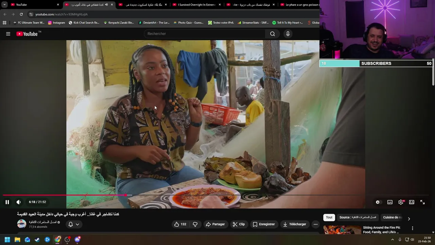The width and height of the screenshot is (435, 245).
Task: Go back with browser back arrow
Action: pos(5,14)
